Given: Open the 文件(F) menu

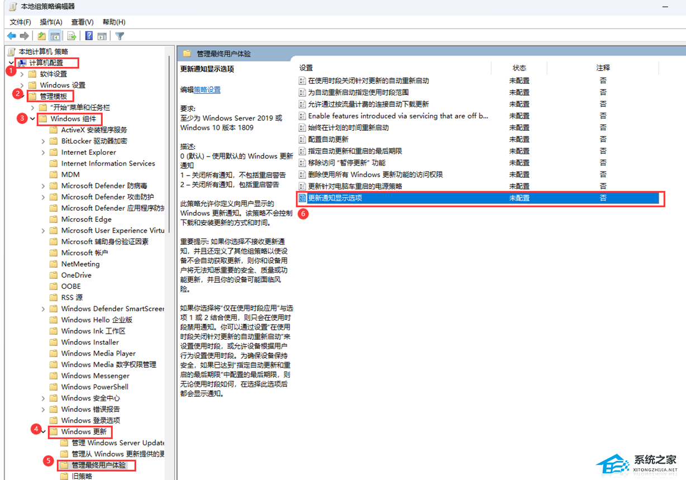Looking at the screenshot, I should [21, 22].
